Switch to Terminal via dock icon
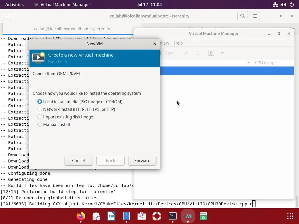 coord(173,216)
